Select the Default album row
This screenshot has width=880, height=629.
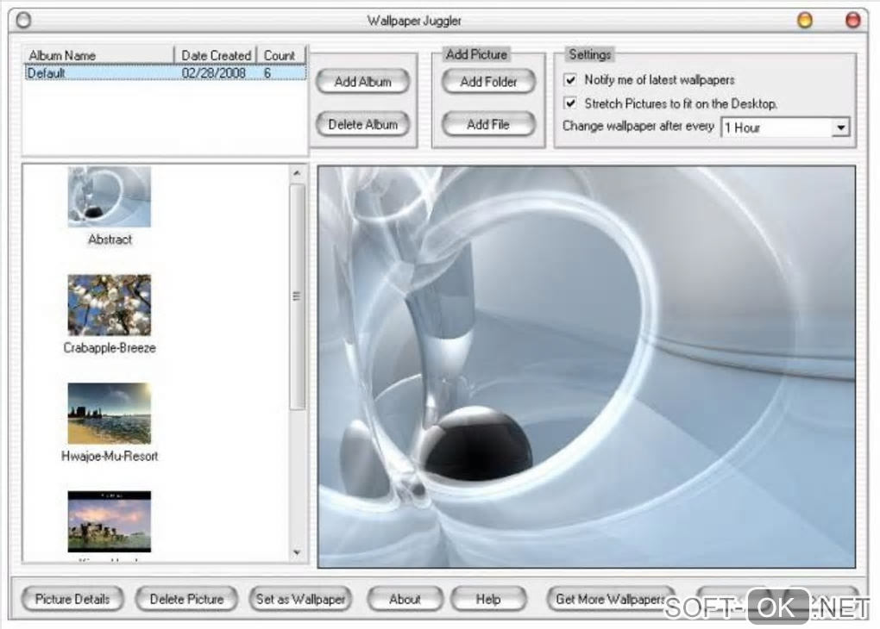(166, 73)
